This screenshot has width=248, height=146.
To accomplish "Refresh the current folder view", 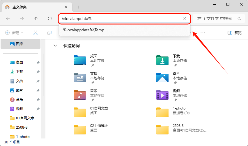I will [50, 19].
